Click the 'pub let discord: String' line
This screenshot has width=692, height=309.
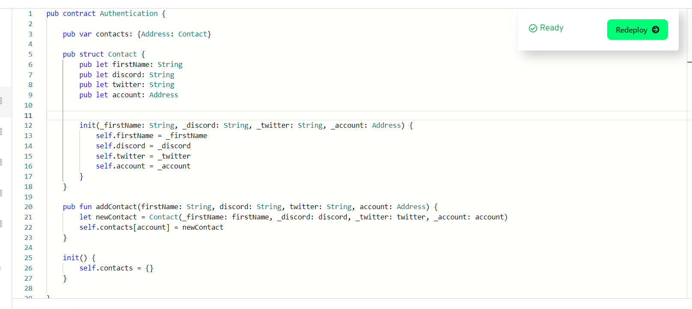click(x=127, y=75)
